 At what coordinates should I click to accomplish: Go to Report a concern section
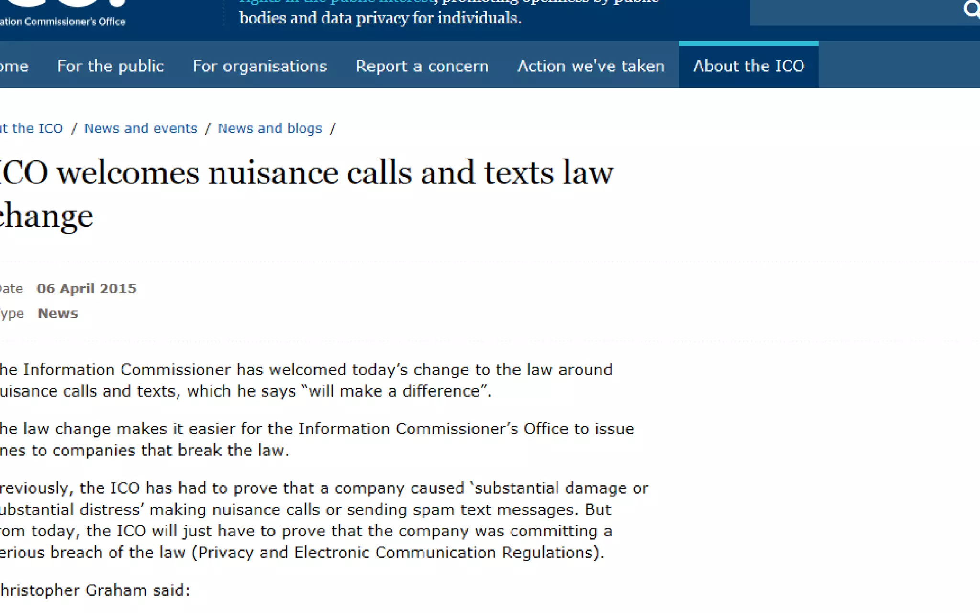[x=422, y=66]
